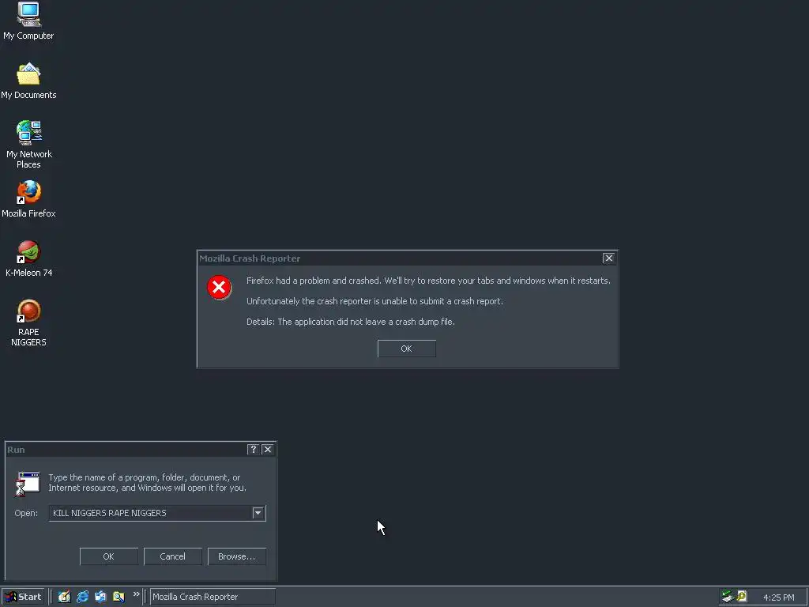
Task: Click the 'Open:' label in Run dialog
Action: [26, 513]
